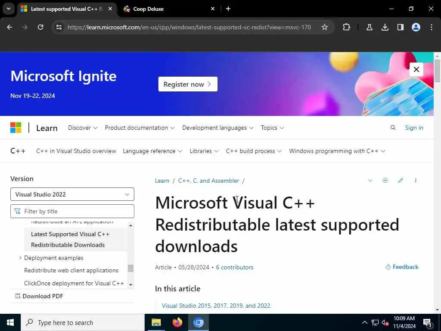
Task: Switch to the Coop Deluxe tab
Action: pyautogui.click(x=169, y=9)
